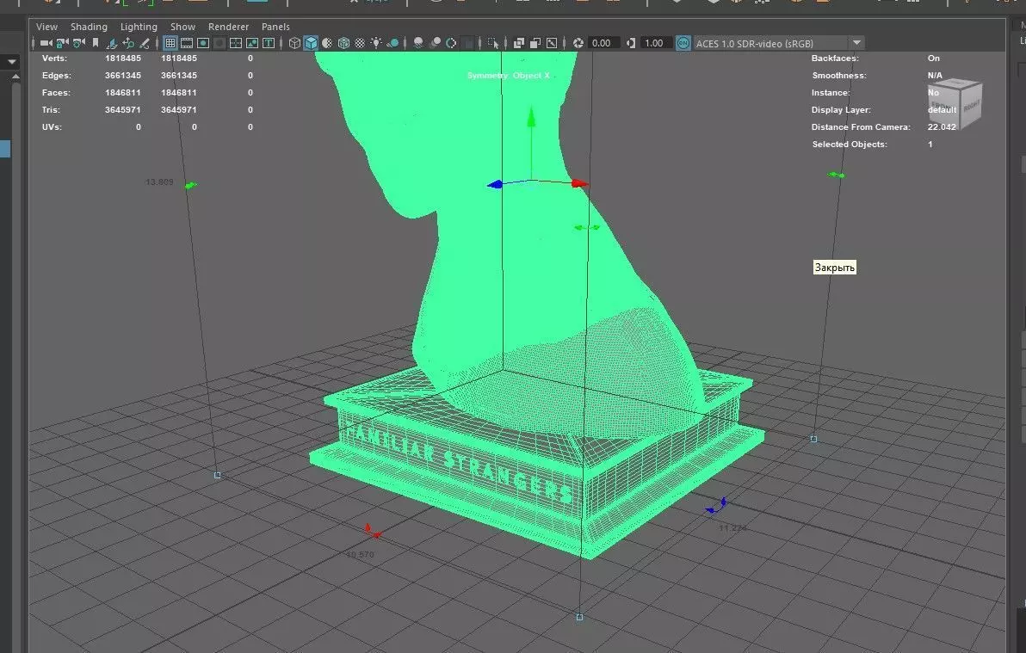Open the View panel menu
Image resolution: width=1026 pixels, height=653 pixels.
[46, 27]
